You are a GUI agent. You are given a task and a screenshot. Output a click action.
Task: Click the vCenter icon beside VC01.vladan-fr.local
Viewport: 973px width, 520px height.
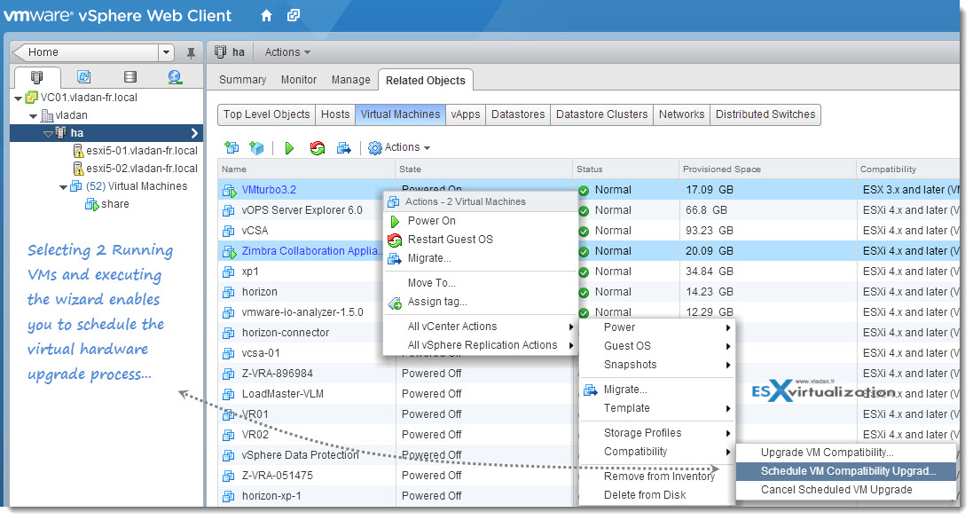[x=32, y=98]
